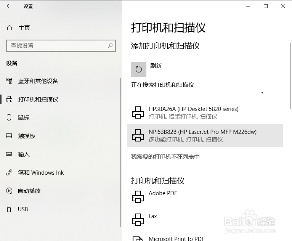Minimize the Settings window
This screenshot has height=241, width=292.
point(248,6)
